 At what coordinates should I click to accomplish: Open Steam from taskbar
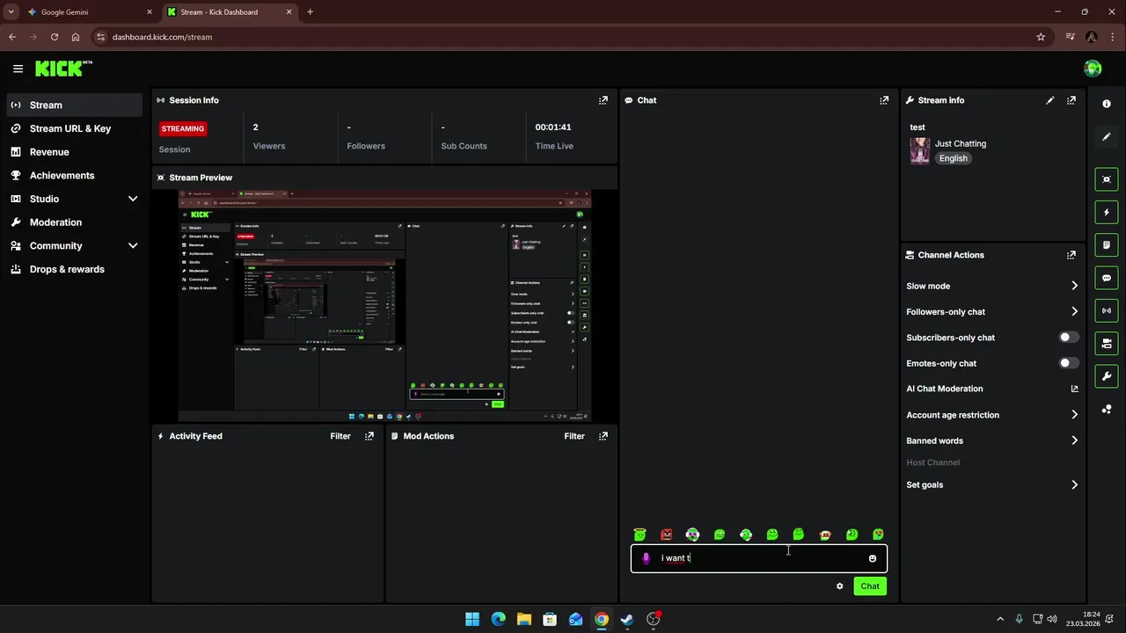click(626, 619)
